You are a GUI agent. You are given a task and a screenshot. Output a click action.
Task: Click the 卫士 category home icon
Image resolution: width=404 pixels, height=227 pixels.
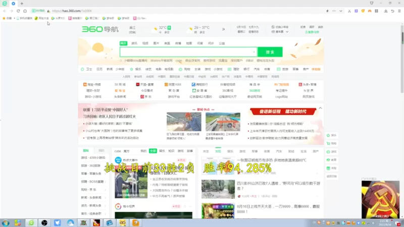[82, 69]
